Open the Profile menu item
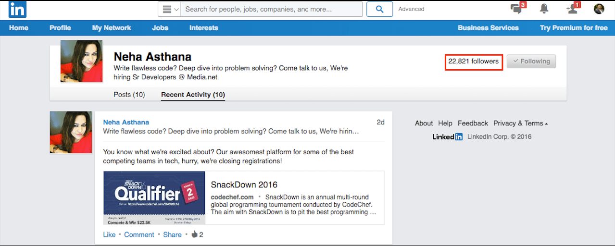Image resolution: width=615 pixels, height=246 pixels. tap(60, 28)
